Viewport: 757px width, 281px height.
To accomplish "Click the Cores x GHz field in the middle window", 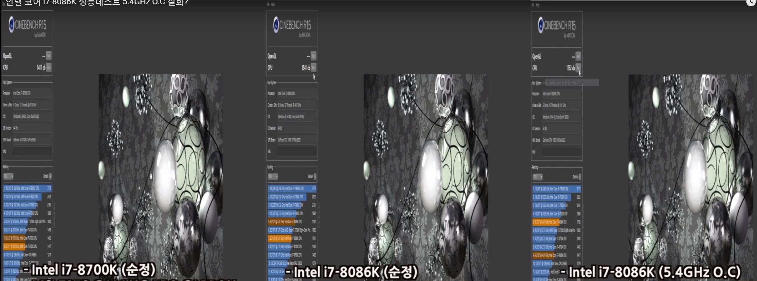I will (297, 105).
